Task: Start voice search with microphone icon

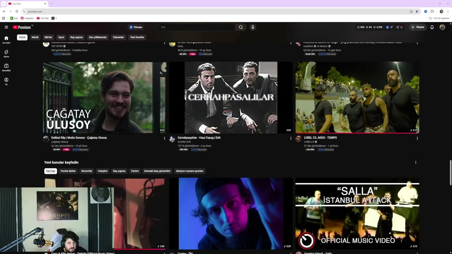Action: [252, 27]
